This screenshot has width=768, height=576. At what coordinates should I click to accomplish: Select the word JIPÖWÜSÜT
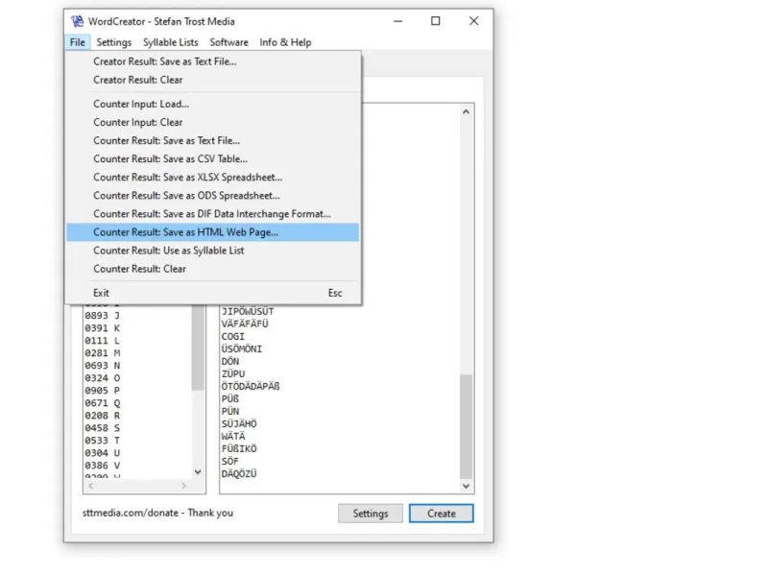(248, 311)
